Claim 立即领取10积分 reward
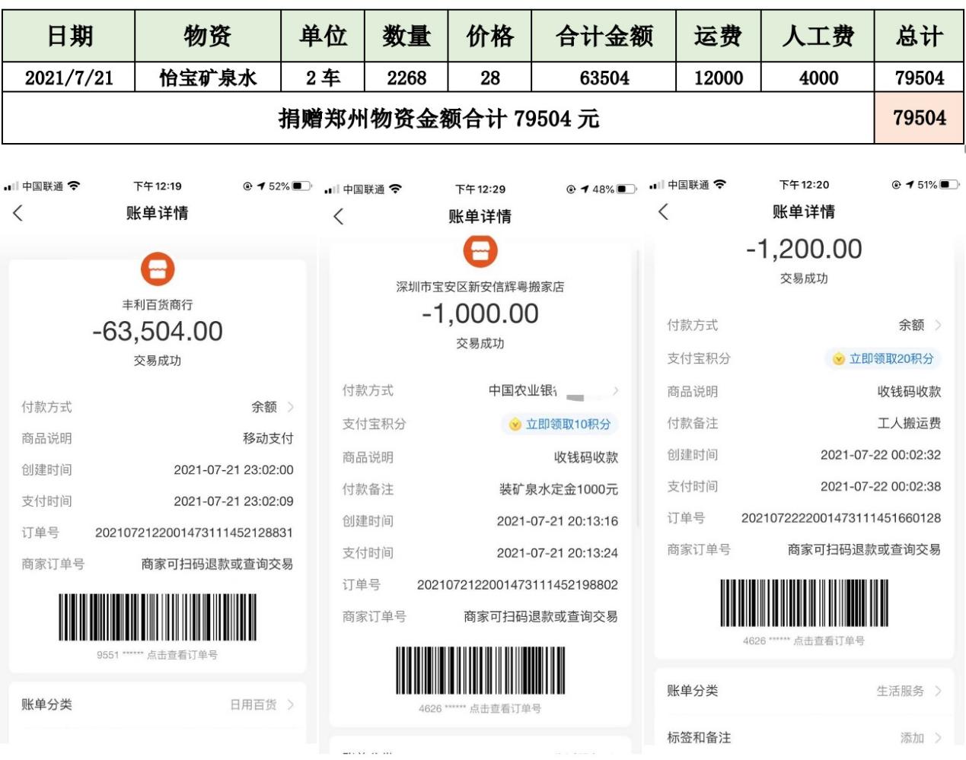Image resolution: width=966 pixels, height=760 pixels. coord(560,425)
